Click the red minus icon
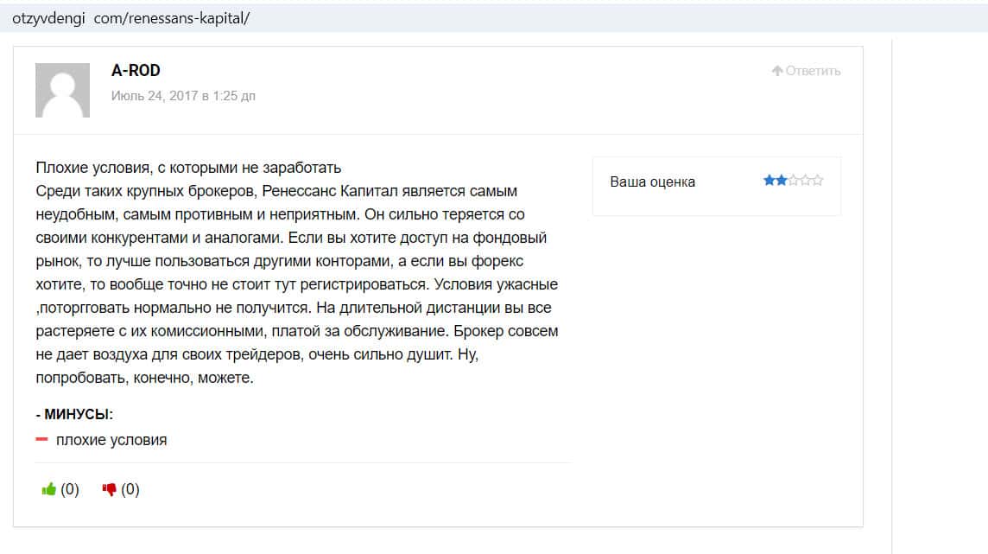 pos(41,440)
